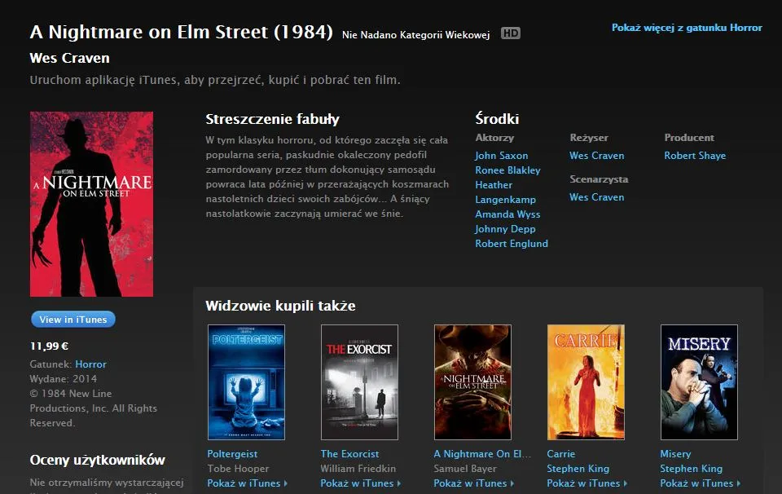Image resolution: width=782 pixels, height=494 pixels.
Task: Click 'Pokaż w iTunes' arrow under Misery
Action: 739,483
